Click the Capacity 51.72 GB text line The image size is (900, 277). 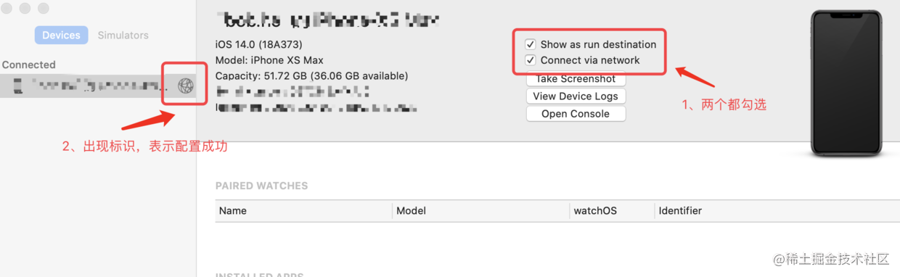311,75
